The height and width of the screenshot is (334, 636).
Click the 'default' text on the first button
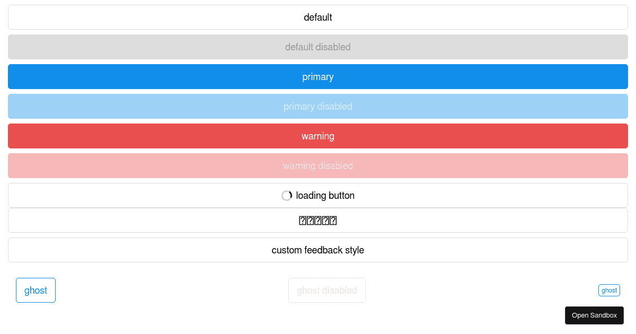[x=318, y=17]
